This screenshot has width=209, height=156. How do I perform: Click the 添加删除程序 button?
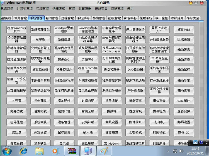pos(16,90)
